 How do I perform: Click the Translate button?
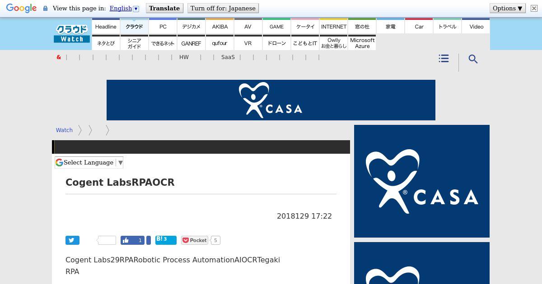click(164, 8)
